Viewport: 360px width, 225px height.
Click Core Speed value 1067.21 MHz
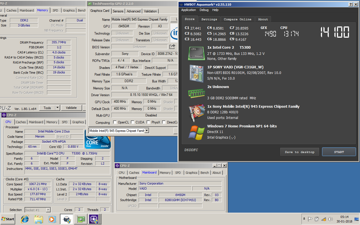pos(38,184)
